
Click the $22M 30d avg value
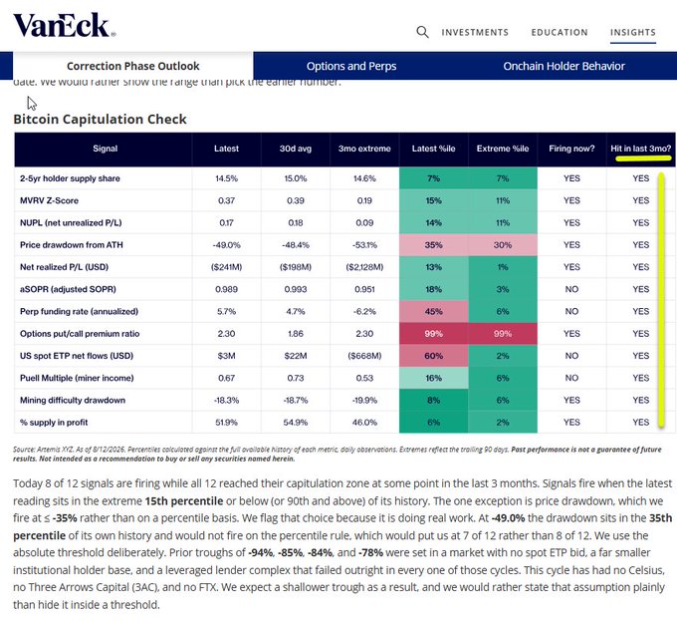tap(296, 356)
